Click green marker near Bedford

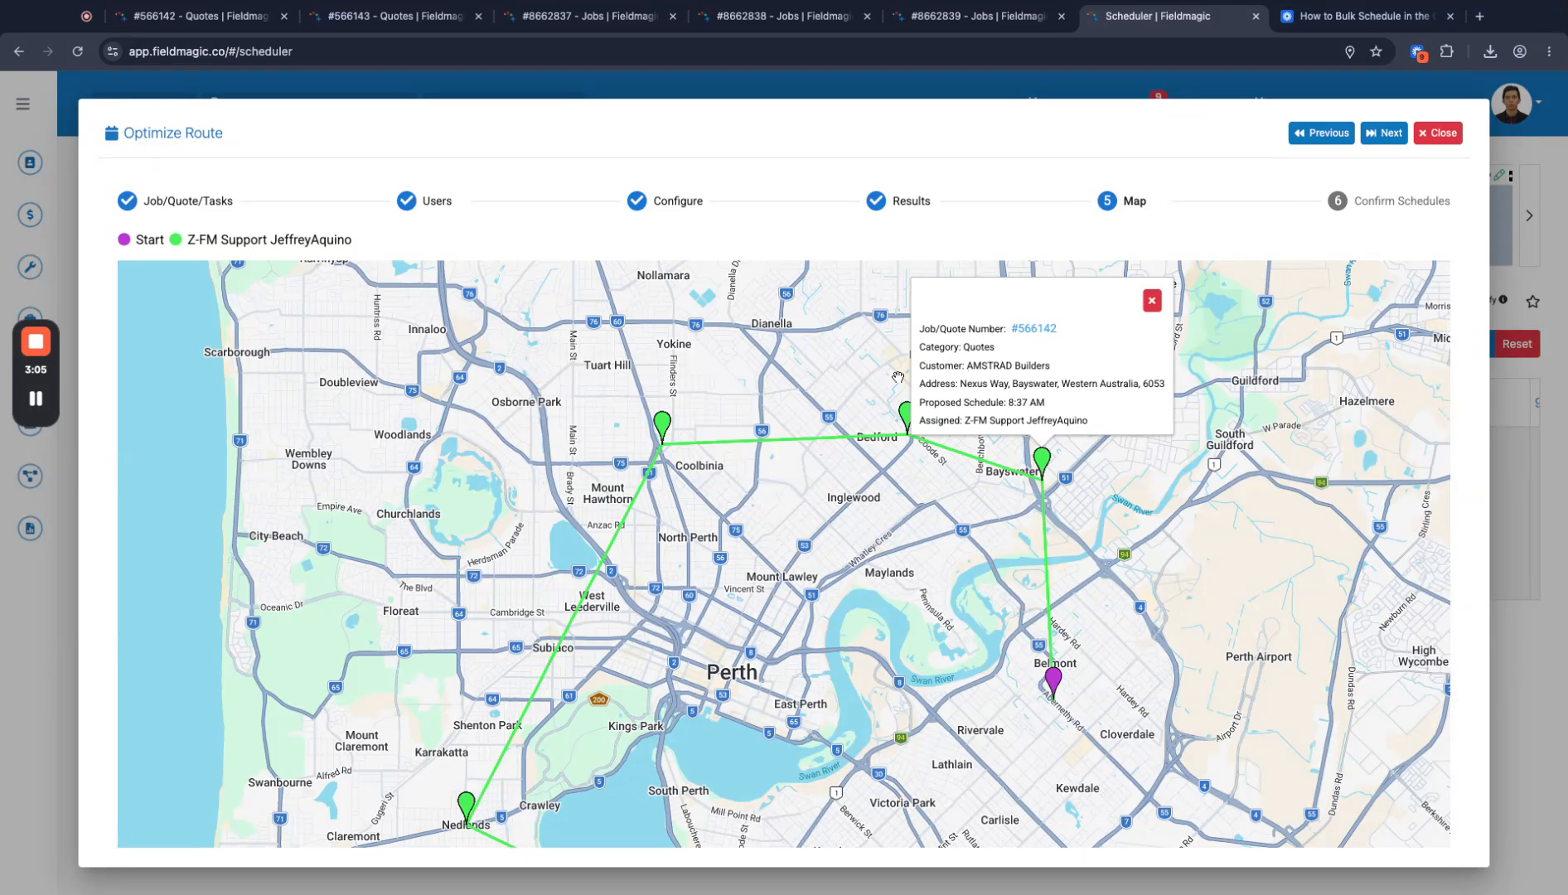tap(905, 416)
